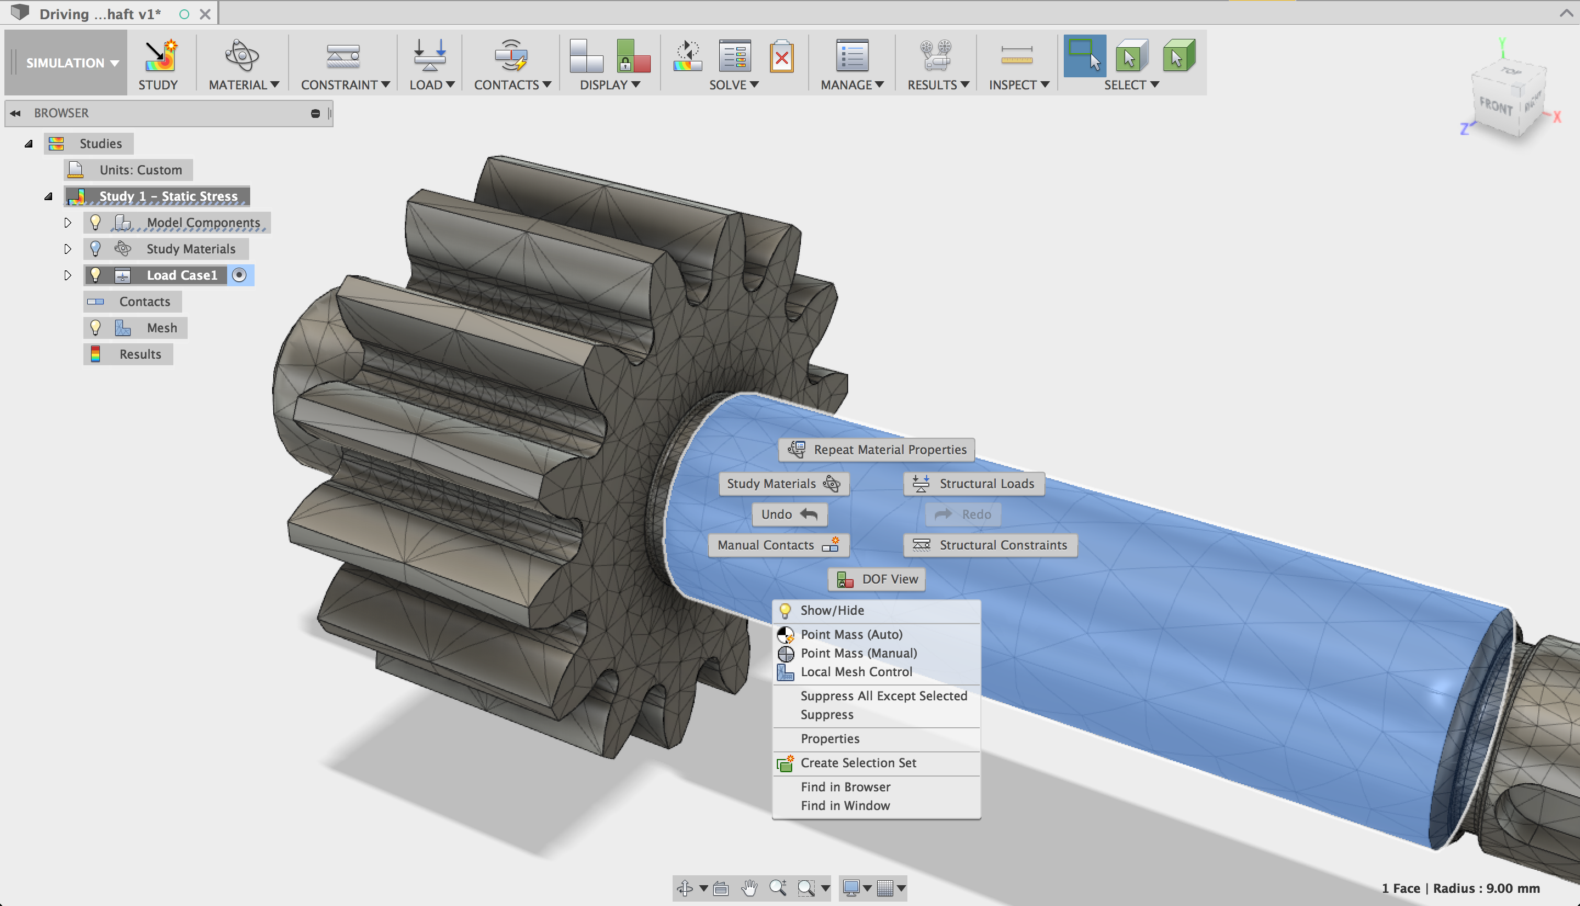Open the CONSTRAINT dropdown menu
This screenshot has width=1580, height=906.
coord(345,84)
